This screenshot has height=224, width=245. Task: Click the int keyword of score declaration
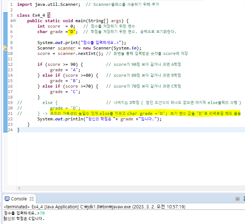tap(41, 26)
